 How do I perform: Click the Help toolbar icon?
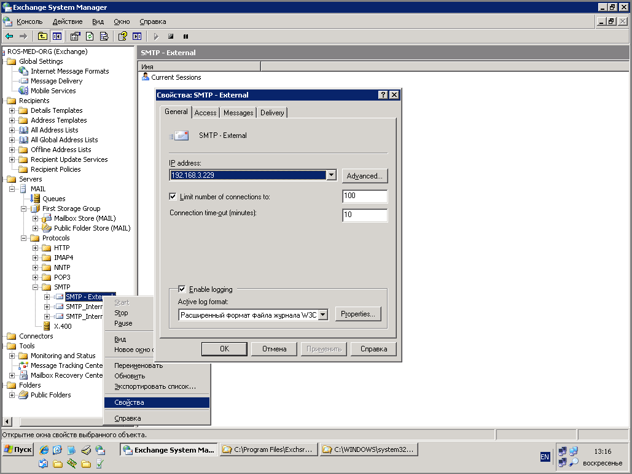[x=123, y=36]
